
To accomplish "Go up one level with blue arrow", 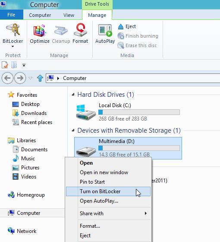I will (40, 78).
